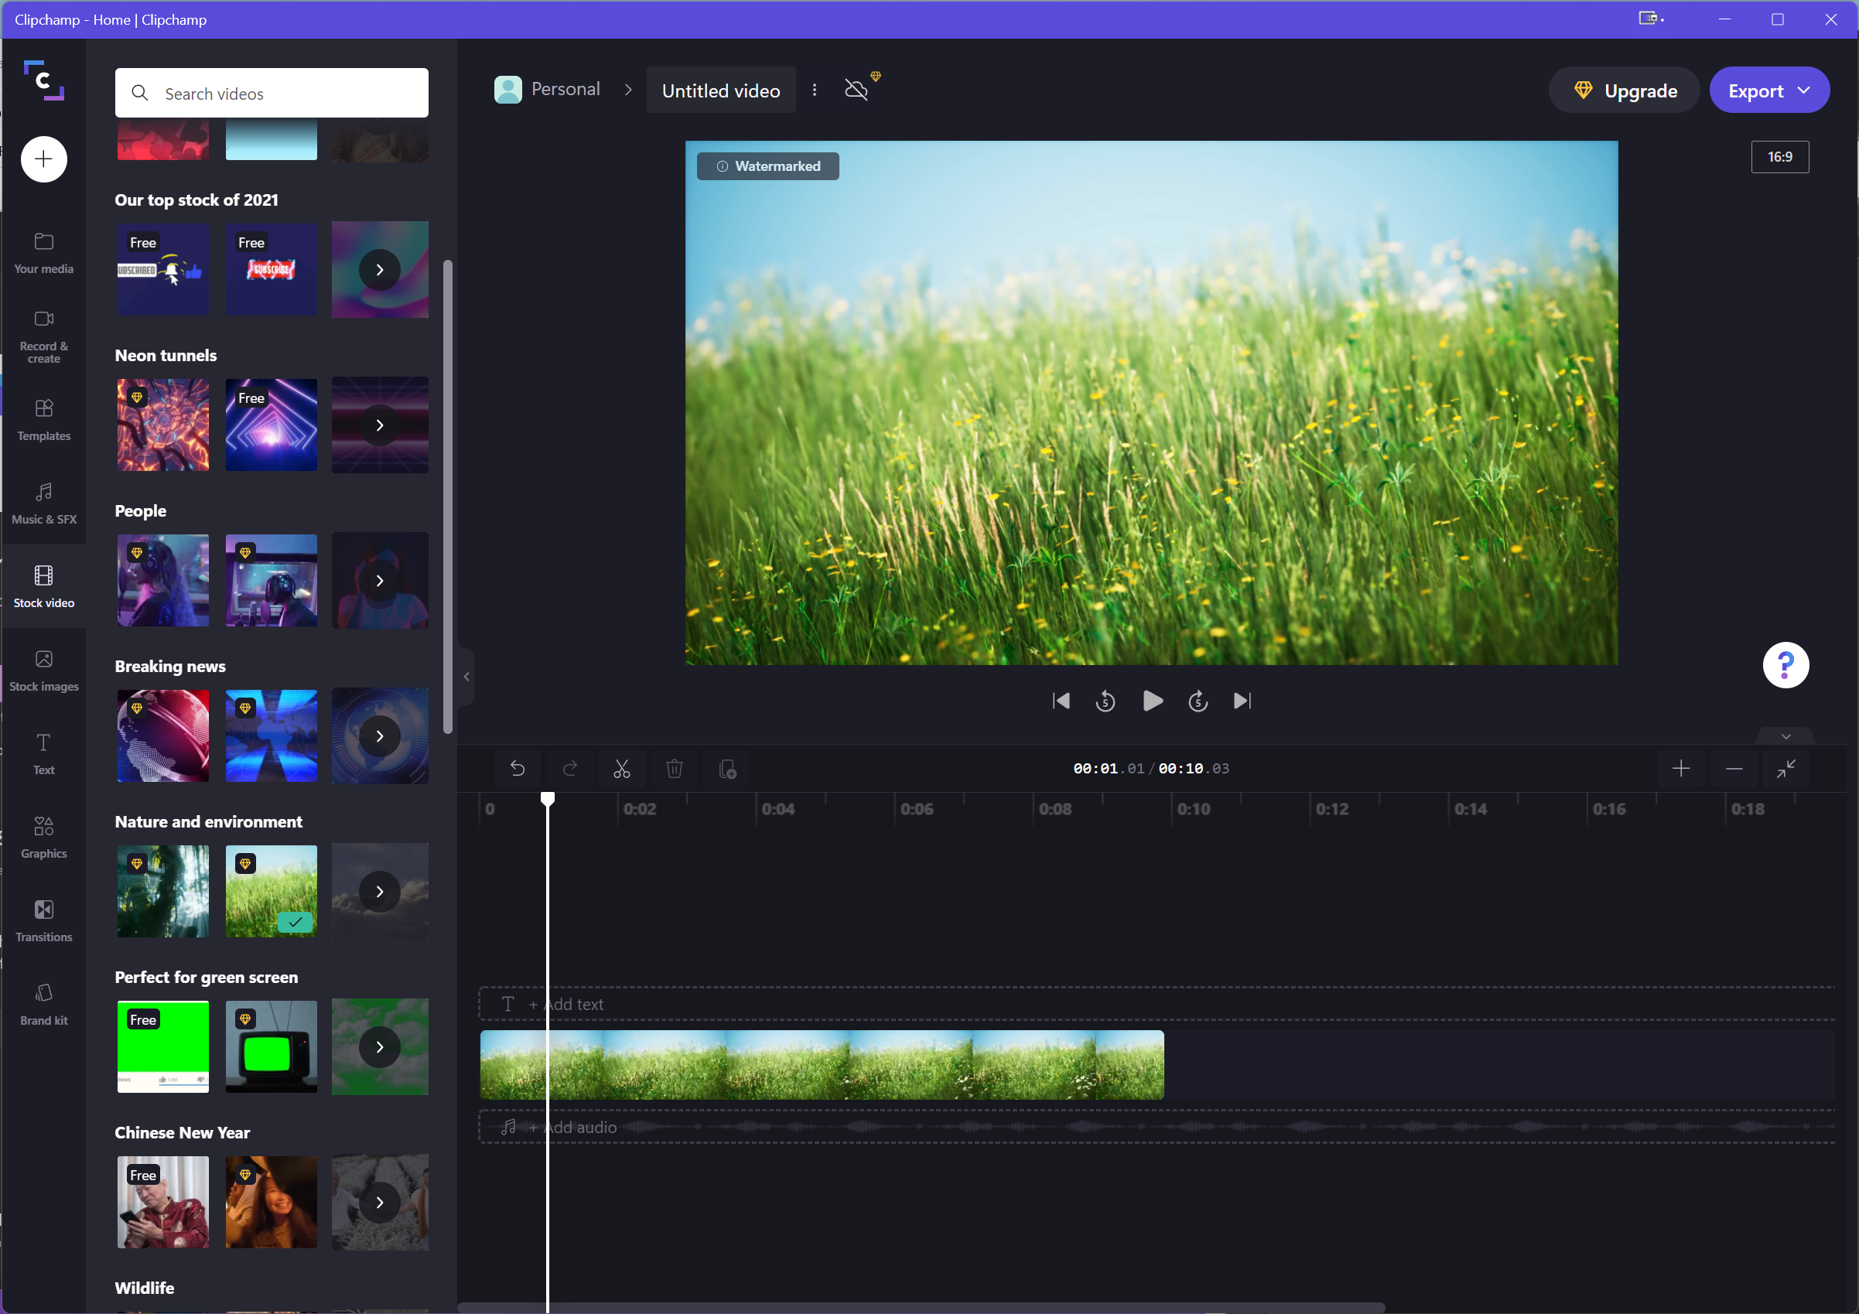Click the delete/trash tool icon
This screenshot has height=1314, width=1859.
pyautogui.click(x=674, y=768)
